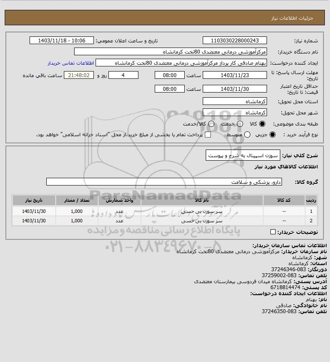
Task: Click the announcement date field 1403/11/18 - 10:06
Action: click(62, 40)
